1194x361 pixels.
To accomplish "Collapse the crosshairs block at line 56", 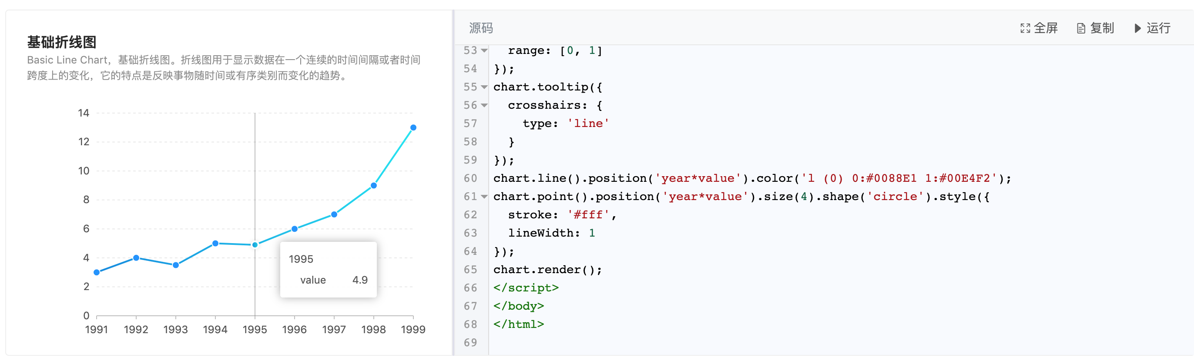I will click(x=483, y=105).
